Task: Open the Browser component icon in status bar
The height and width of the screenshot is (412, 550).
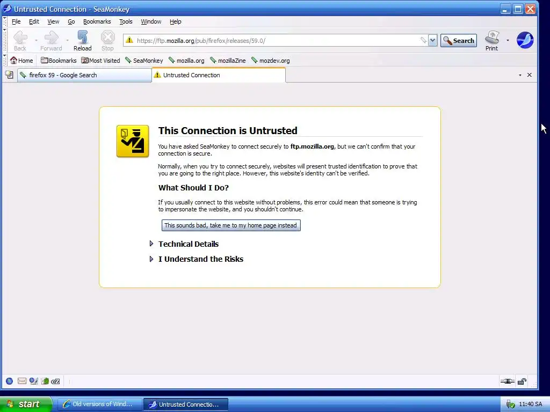Action: [10, 381]
